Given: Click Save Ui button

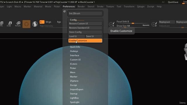Looking at the screenshot, I should [x=94, y=36].
